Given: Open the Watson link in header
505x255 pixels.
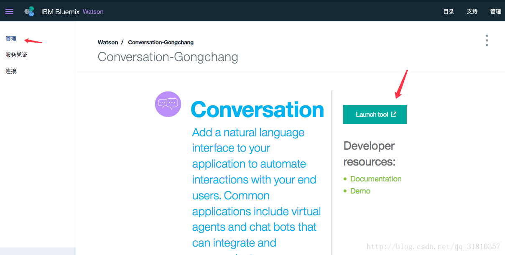Looking at the screenshot, I should 93,12.
